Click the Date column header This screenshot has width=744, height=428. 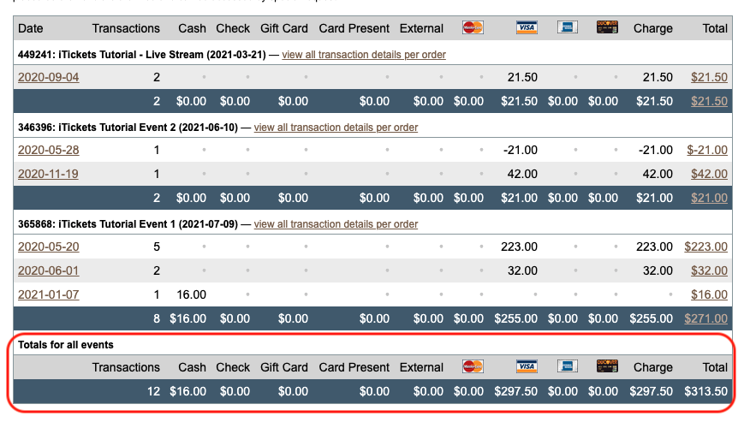pyautogui.click(x=30, y=28)
